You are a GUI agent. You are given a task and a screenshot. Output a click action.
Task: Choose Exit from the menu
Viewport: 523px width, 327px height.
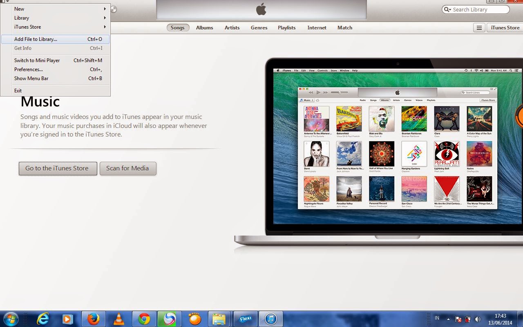point(55,91)
